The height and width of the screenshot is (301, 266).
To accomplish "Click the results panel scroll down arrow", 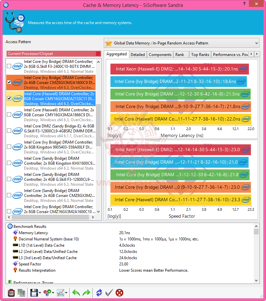I will 256,281.
